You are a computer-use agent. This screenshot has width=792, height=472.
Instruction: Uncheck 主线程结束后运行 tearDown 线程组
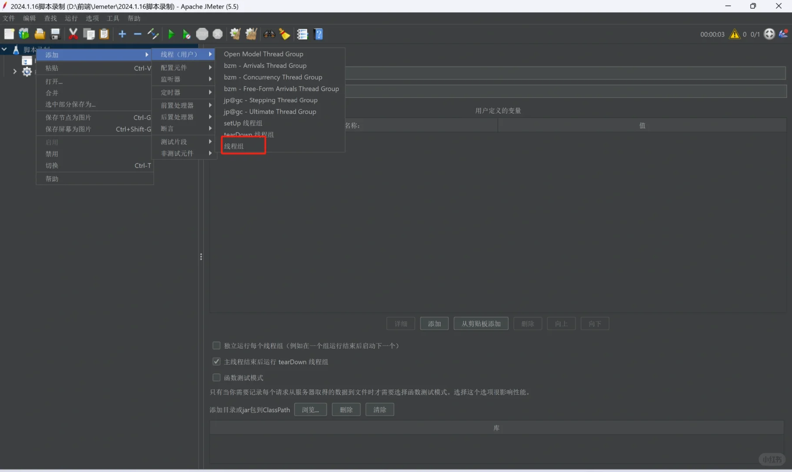[x=217, y=361]
